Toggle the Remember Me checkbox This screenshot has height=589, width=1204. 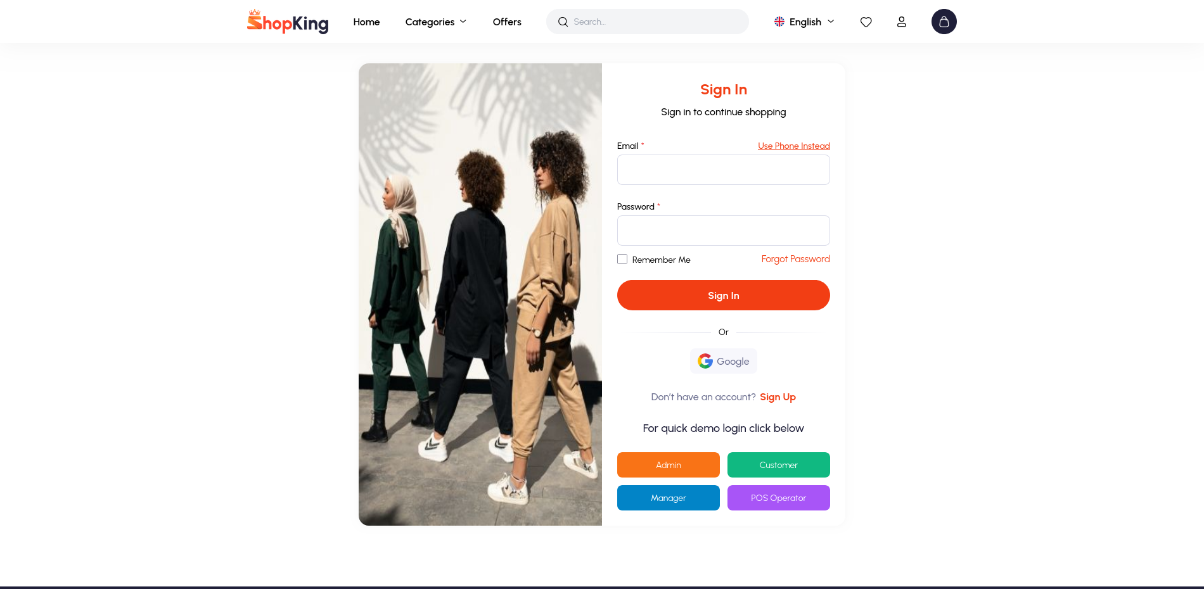[622, 259]
